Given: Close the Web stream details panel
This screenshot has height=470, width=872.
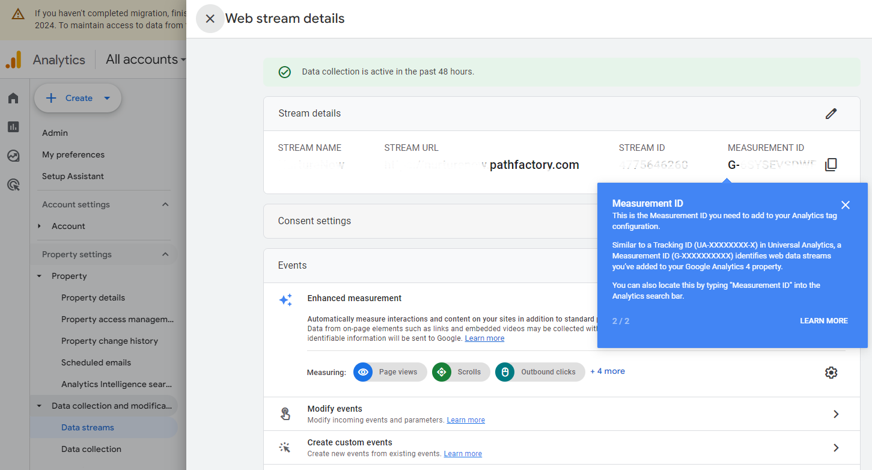Looking at the screenshot, I should (210, 19).
